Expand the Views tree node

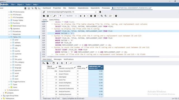point(9,87)
